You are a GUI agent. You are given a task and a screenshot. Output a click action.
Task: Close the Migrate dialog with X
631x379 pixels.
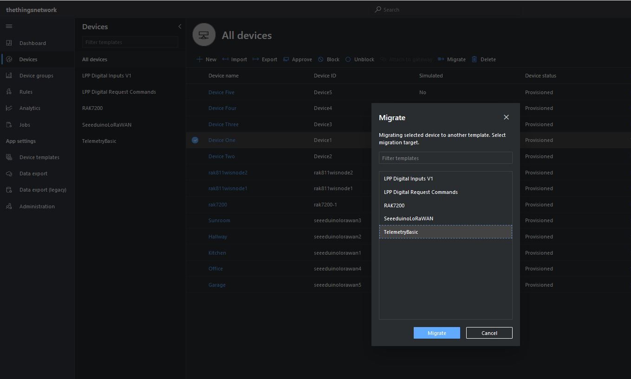pos(506,117)
